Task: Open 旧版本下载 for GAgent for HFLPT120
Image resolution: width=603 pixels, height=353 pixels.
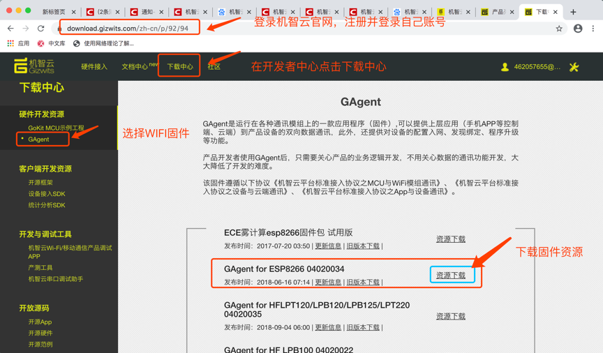Action: click(x=363, y=328)
